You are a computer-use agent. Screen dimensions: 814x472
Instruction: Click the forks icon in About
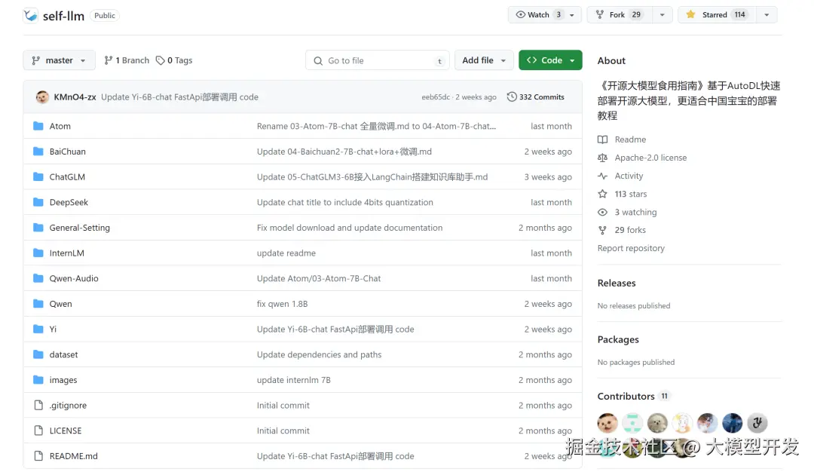coord(602,230)
